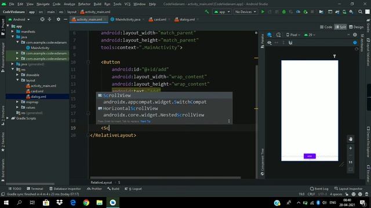
Task: Open the Refactor menu
Action: click(x=84, y=4)
